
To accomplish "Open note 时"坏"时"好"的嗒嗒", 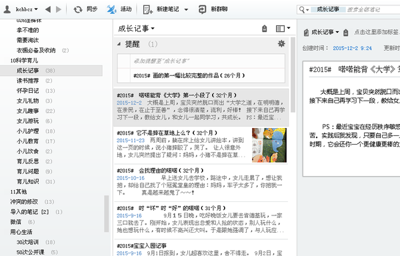I will (201, 221).
